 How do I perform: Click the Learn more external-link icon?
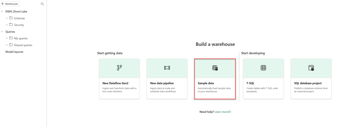[x=230, y=112]
